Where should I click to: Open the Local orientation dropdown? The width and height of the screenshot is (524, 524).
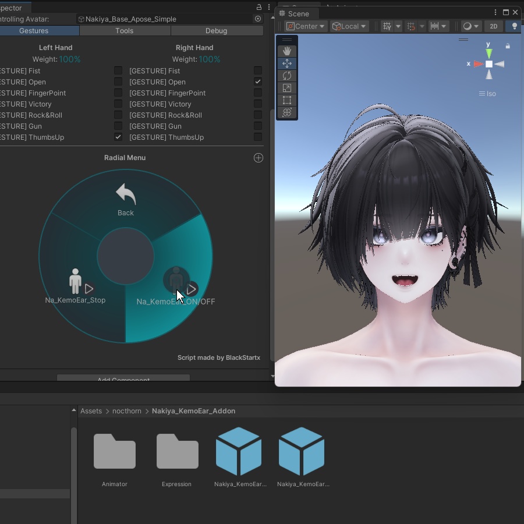(x=349, y=26)
